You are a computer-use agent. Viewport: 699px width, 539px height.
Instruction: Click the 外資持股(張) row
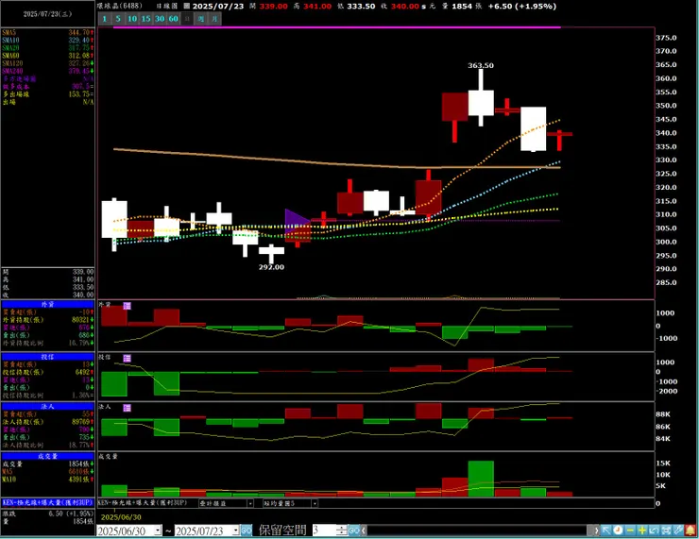[47, 320]
